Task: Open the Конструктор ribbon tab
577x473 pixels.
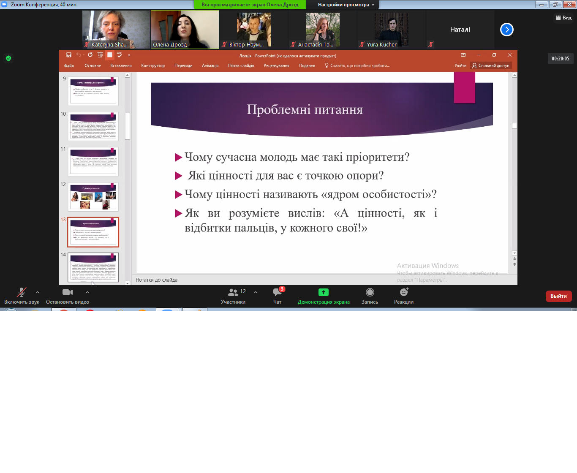Action: tap(153, 65)
